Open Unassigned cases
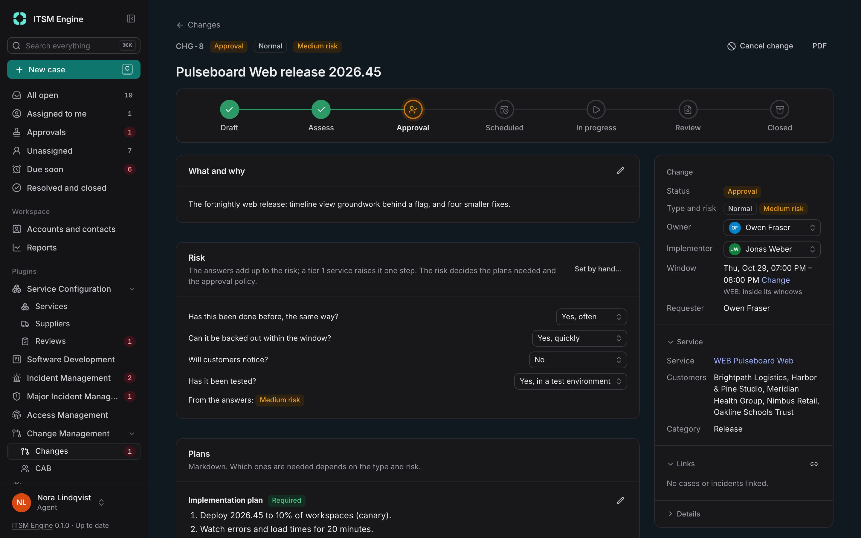The height and width of the screenshot is (538, 861). coord(74,151)
